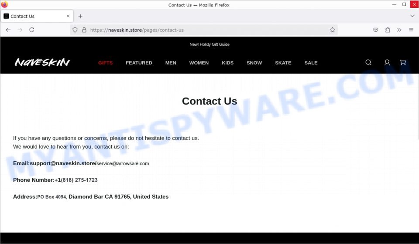Open the GIFTS menu

point(105,63)
